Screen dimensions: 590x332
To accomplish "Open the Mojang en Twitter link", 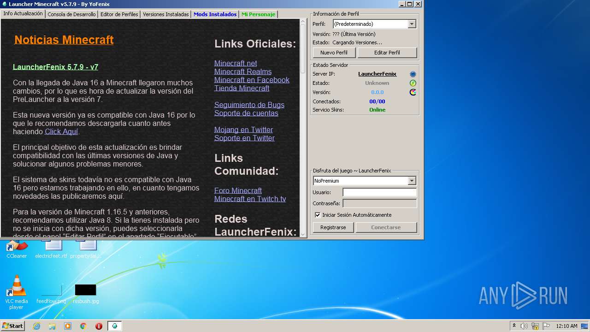I will 243,130.
